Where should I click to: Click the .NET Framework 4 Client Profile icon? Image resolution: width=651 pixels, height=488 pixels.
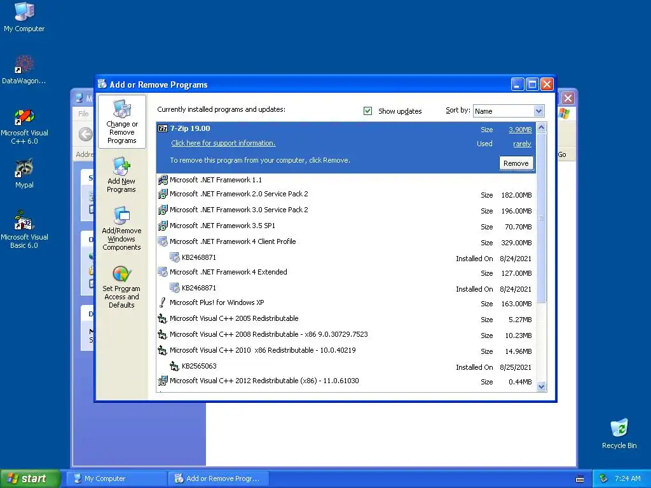pos(163,241)
